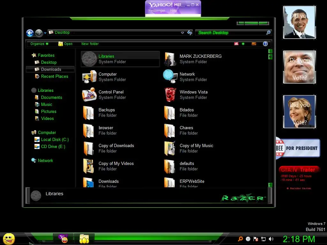Viewport: 327px width, 245px height.
Task: Open Local Disk (C:)
Action: click(x=51, y=140)
